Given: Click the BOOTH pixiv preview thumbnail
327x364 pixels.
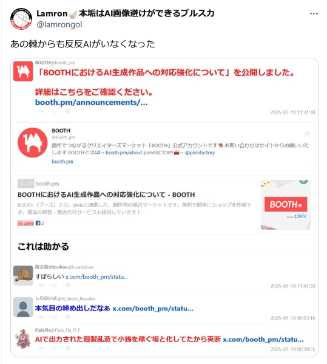Looking at the screenshot, I should coord(286,205).
